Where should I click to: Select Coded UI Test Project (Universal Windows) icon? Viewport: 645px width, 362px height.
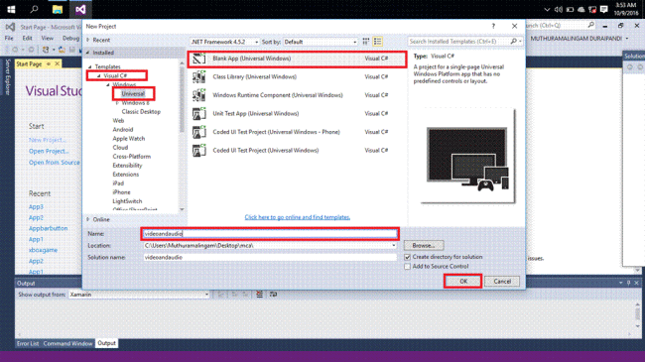(199, 151)
